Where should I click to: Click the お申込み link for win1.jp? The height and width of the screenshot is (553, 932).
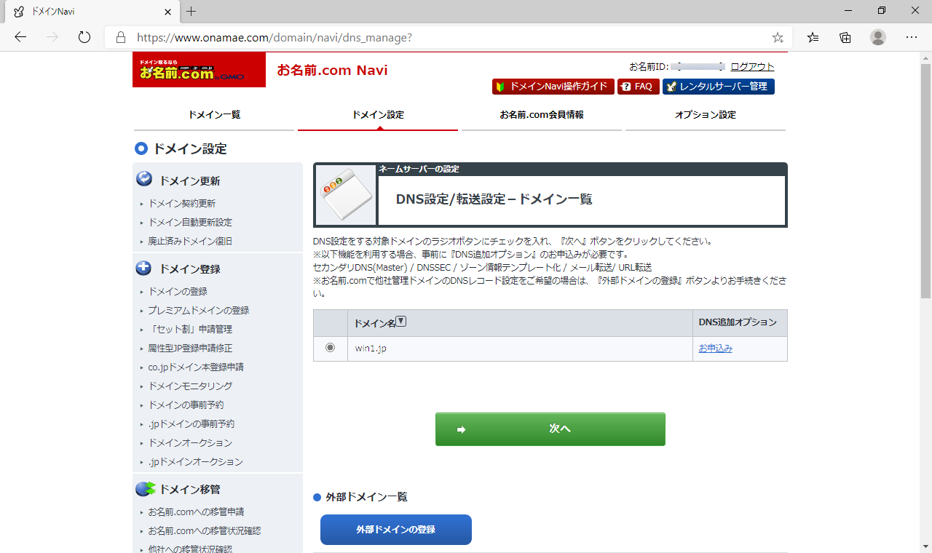716,349
